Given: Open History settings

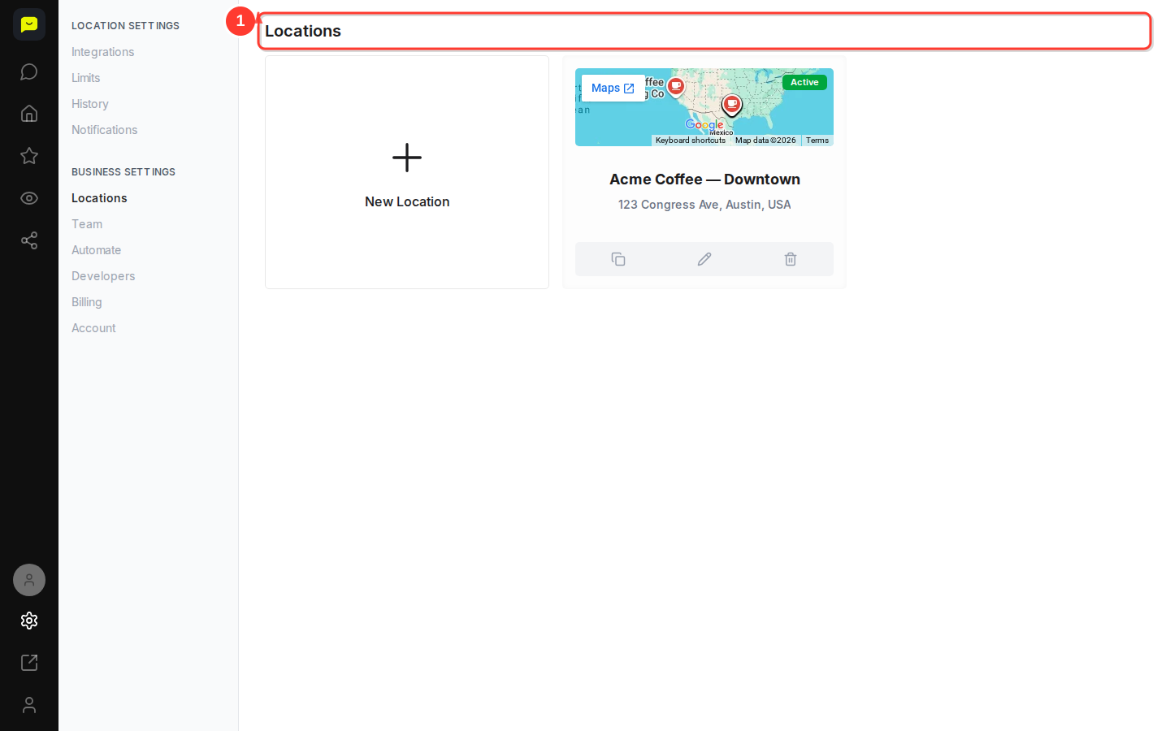Looking at the screenshot, I should click(x=90, y=104).
